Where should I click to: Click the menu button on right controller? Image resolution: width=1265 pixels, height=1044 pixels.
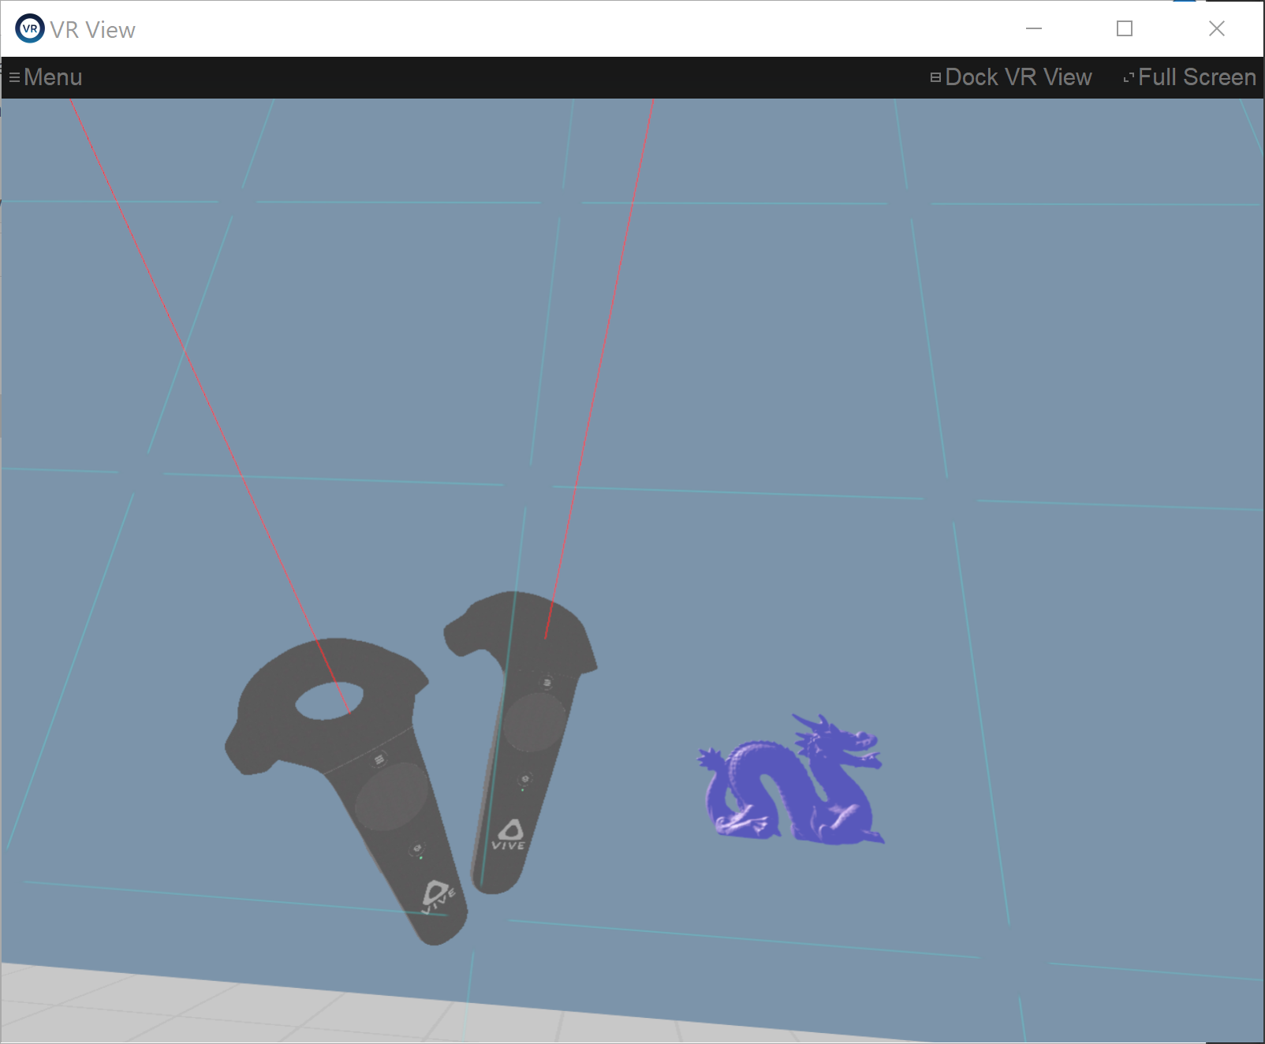[x=547, y=683]
